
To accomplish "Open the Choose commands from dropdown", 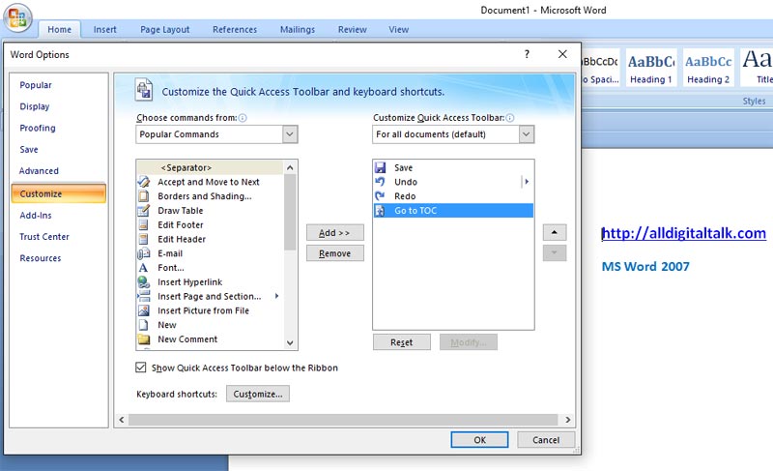I will [x=290, y=134].
